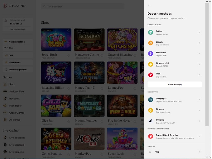
Task: Open Our partnerships link
Action: (x=17, y=29)
